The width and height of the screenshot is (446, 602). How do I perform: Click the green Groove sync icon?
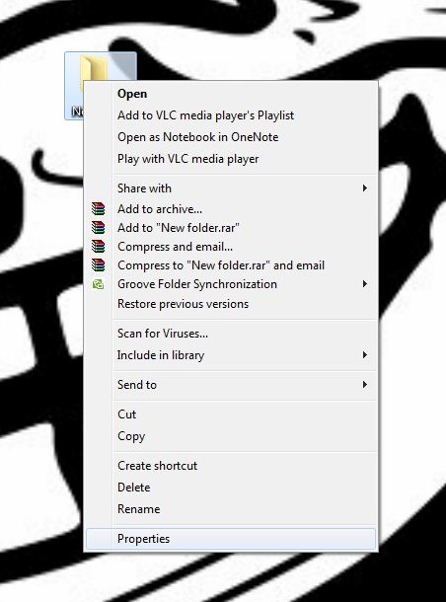99,284
